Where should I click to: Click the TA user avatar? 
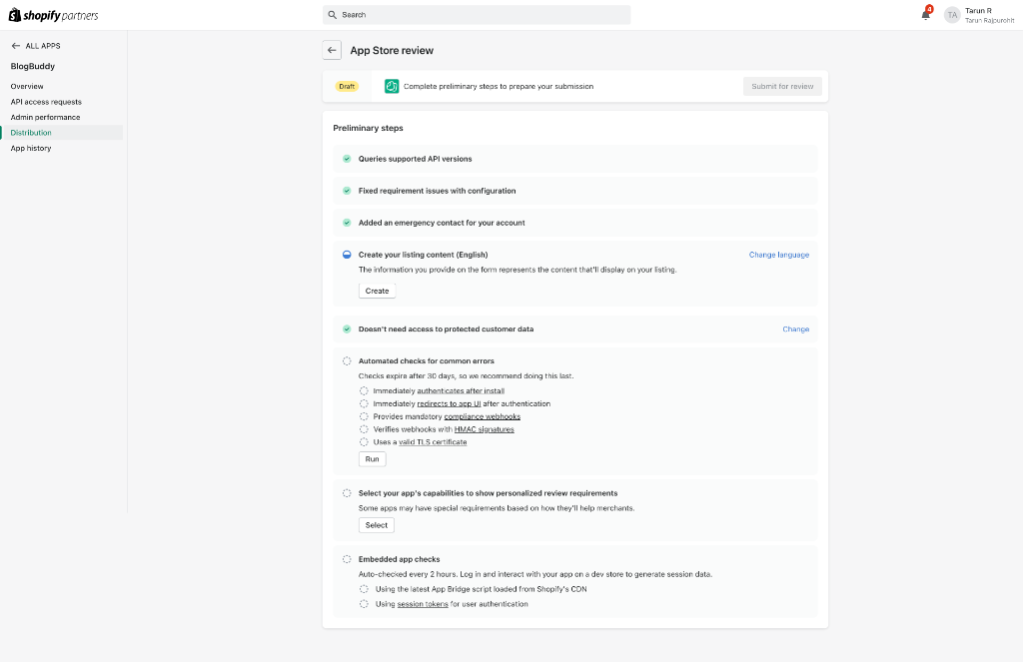(x=952, y=15)
